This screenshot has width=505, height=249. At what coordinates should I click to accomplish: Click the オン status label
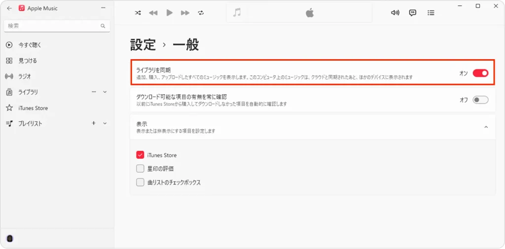(x=464, y=73)
